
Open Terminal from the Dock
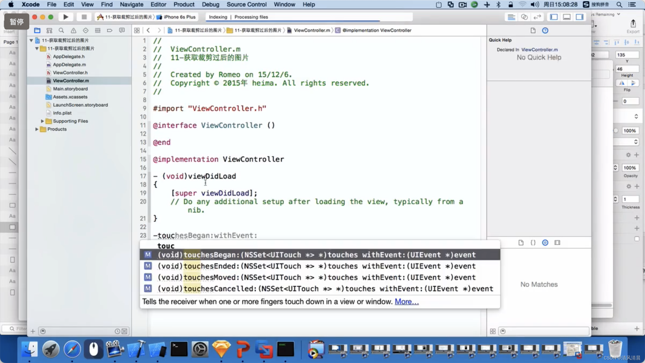click(x=179, y=349)
